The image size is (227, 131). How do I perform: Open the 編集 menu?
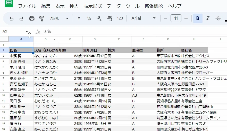[46, 6]
